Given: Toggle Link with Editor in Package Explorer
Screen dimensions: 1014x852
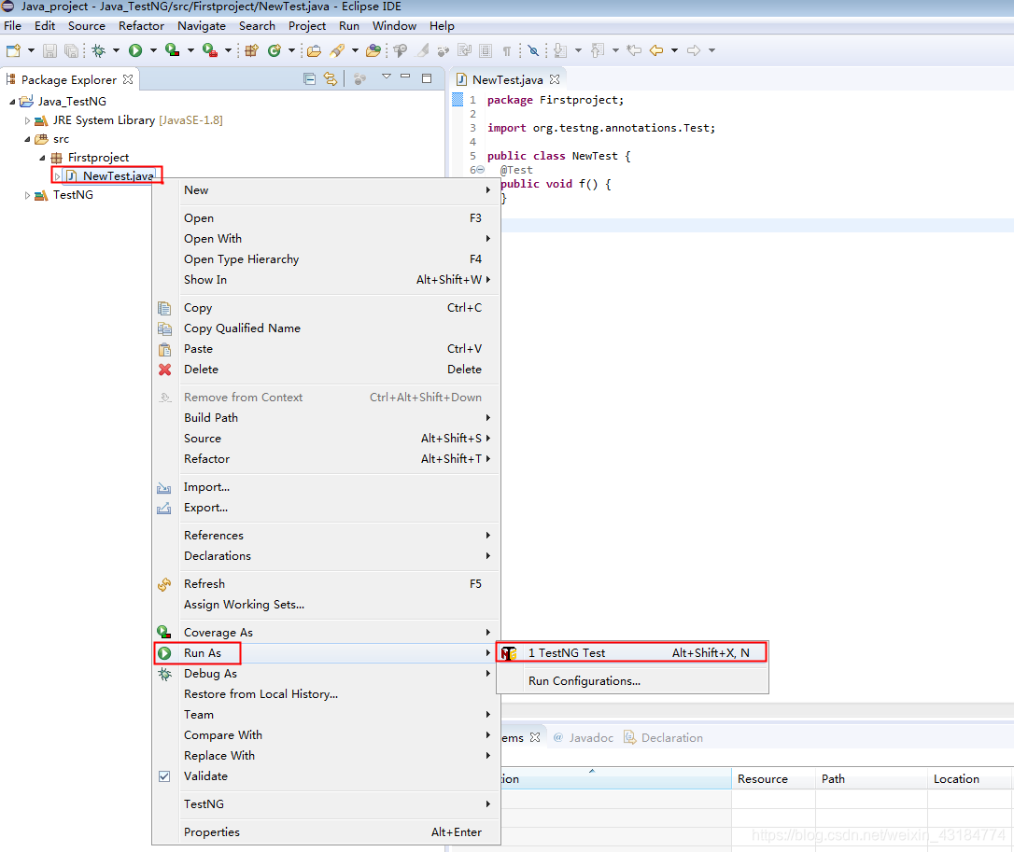Looking at the screenshot, I should click(x=331, y=79).
